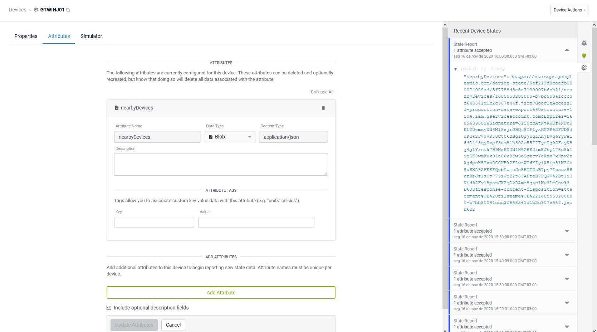Viewport: 597px width, 332px height.
Task: Click the file icon beside nearbyDevices header
Action: coord(117,108)
